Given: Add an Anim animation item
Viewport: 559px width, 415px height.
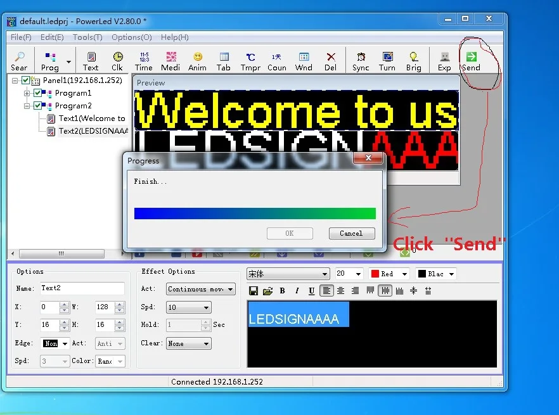Looking at the screenshot, I should pyautogui.click(x=197, y=61).
